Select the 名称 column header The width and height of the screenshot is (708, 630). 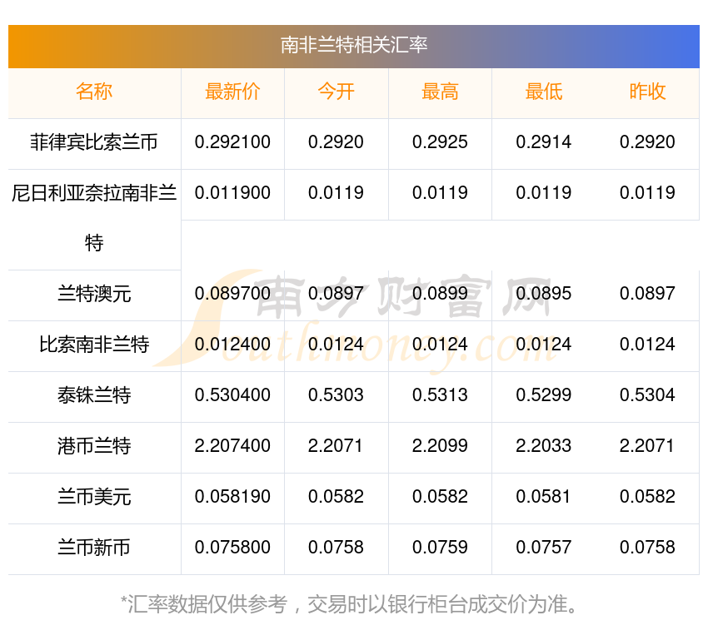(x=94, y=92)
